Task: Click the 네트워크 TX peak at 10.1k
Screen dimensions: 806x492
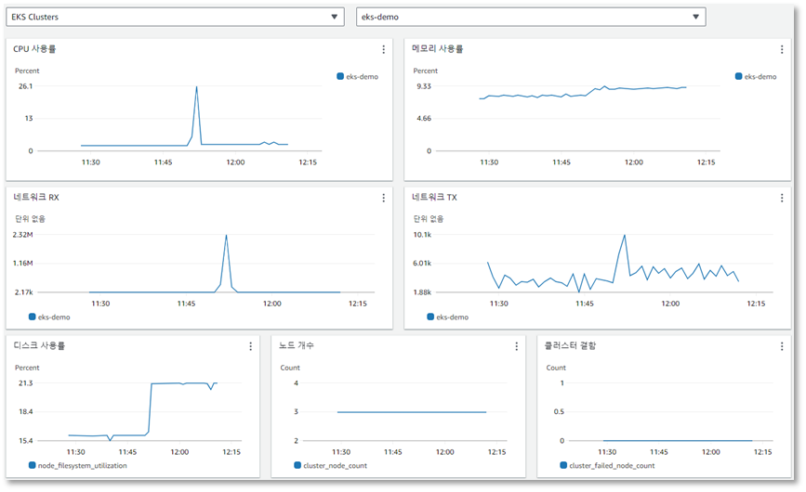Action: pos(625,236)
